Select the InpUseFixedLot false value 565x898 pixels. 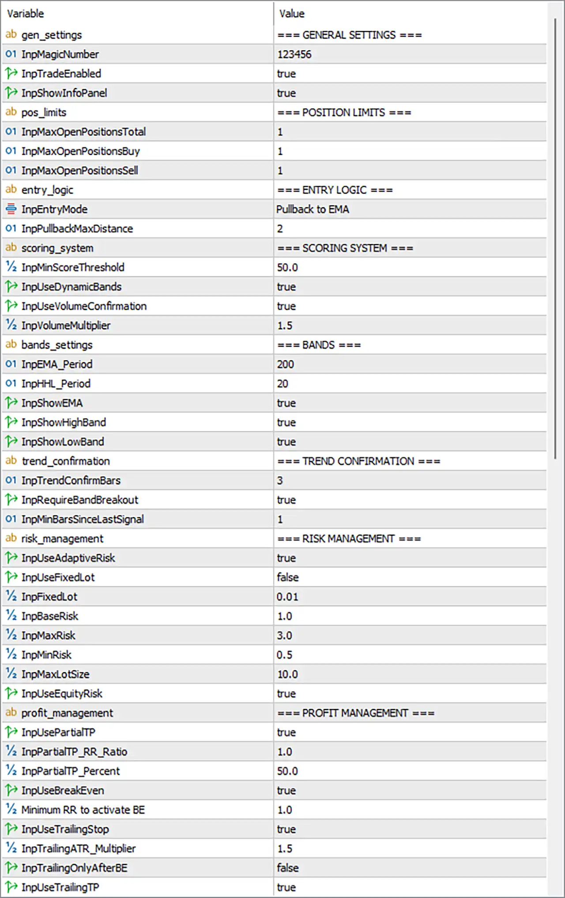pos(288,577)
